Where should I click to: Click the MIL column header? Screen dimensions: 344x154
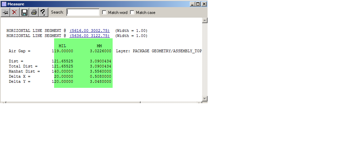click(x=62, y=46)
